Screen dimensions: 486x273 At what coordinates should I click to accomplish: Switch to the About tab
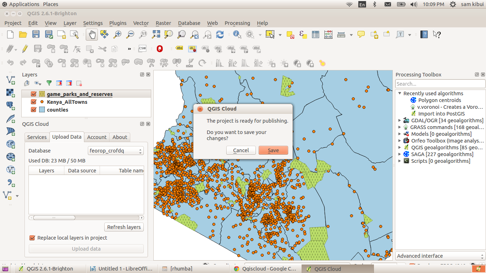click(x=120, y=137)
